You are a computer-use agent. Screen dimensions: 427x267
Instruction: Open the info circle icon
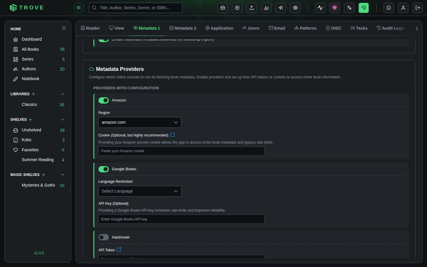(389, 8)
